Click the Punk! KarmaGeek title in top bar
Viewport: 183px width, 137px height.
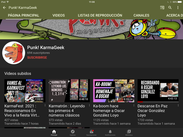[x=23, y=8]
